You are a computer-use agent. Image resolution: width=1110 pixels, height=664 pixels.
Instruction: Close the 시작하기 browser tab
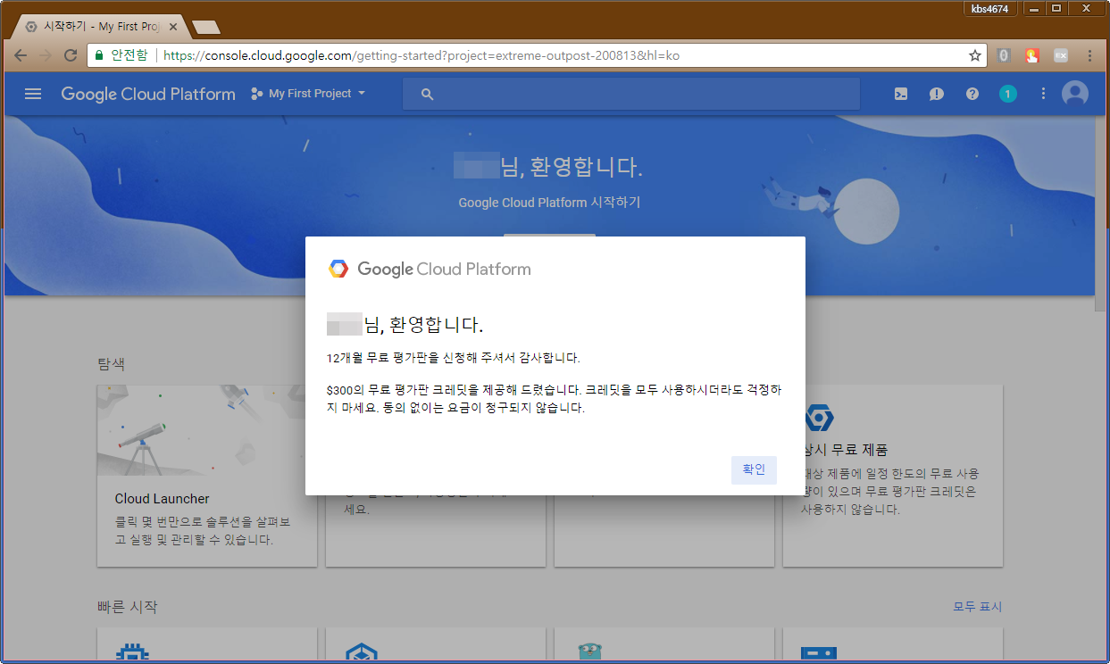[173, 27]
